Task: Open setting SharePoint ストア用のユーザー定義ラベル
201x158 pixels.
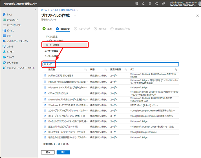Action: point(68,100)
